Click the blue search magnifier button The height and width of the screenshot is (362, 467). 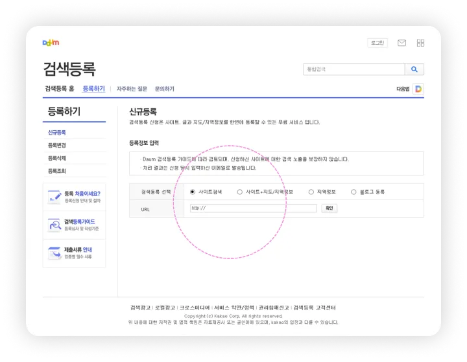tap(414, 69)
